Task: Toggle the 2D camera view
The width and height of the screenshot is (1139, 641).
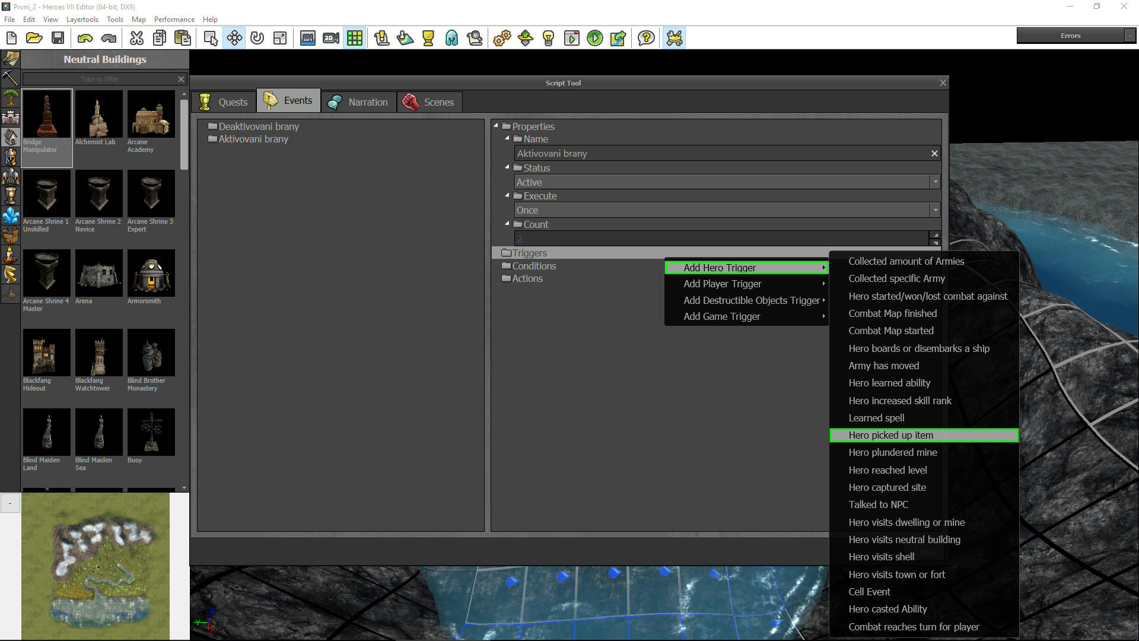Action: 331,39
